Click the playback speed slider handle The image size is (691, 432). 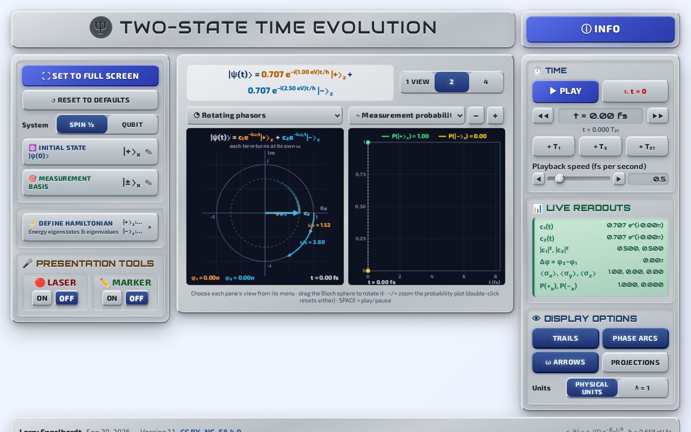coord(560,179)
